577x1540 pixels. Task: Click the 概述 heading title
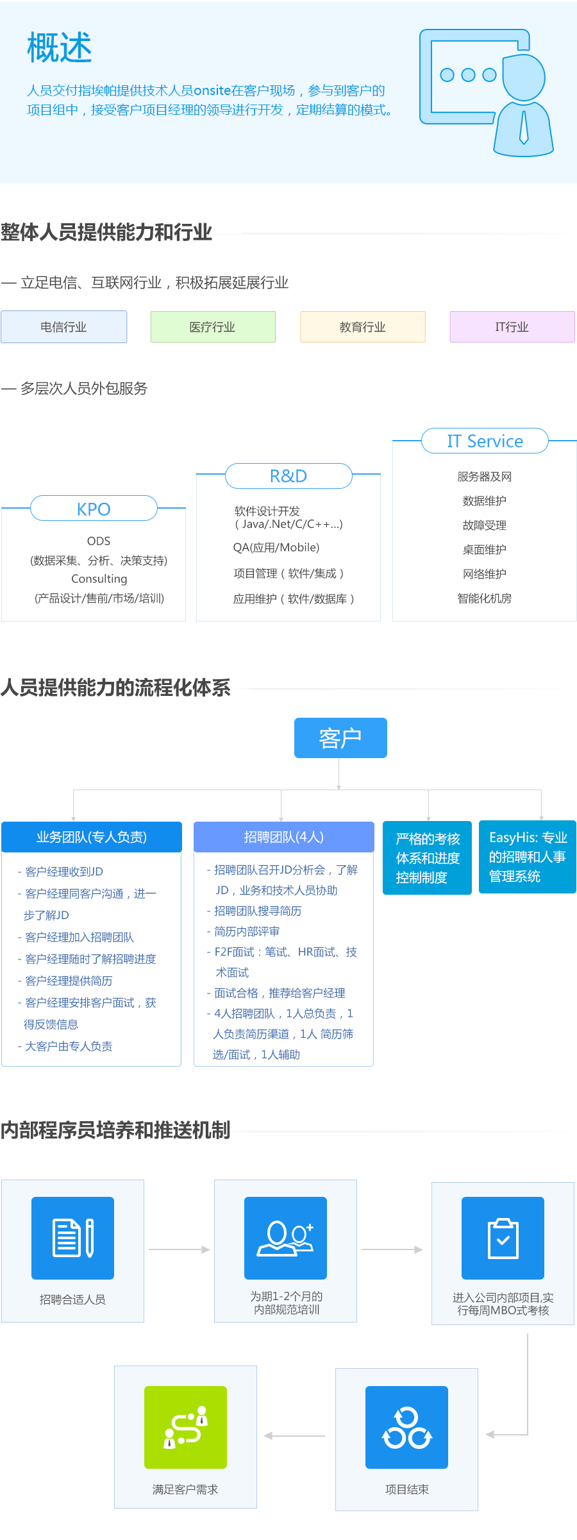coord(60,48)
